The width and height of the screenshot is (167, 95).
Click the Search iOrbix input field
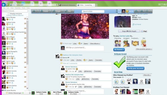[x=93, y=11]
